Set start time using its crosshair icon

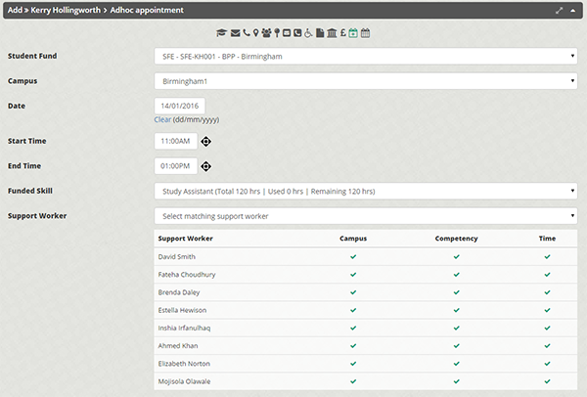[x=206, y=142]
